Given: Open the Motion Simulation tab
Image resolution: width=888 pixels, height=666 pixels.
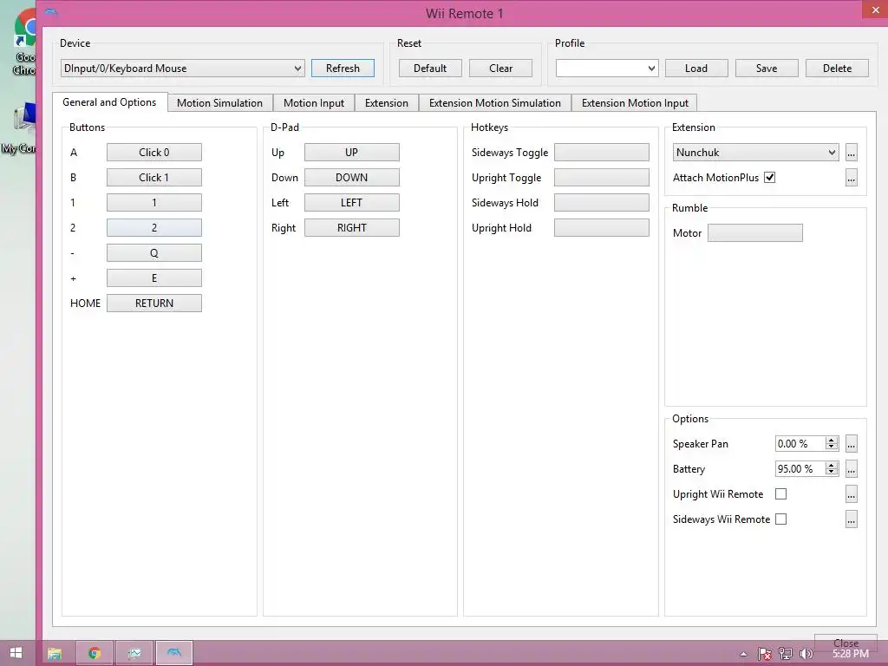Looking at the screenshot, I should [x=219, y=103].
